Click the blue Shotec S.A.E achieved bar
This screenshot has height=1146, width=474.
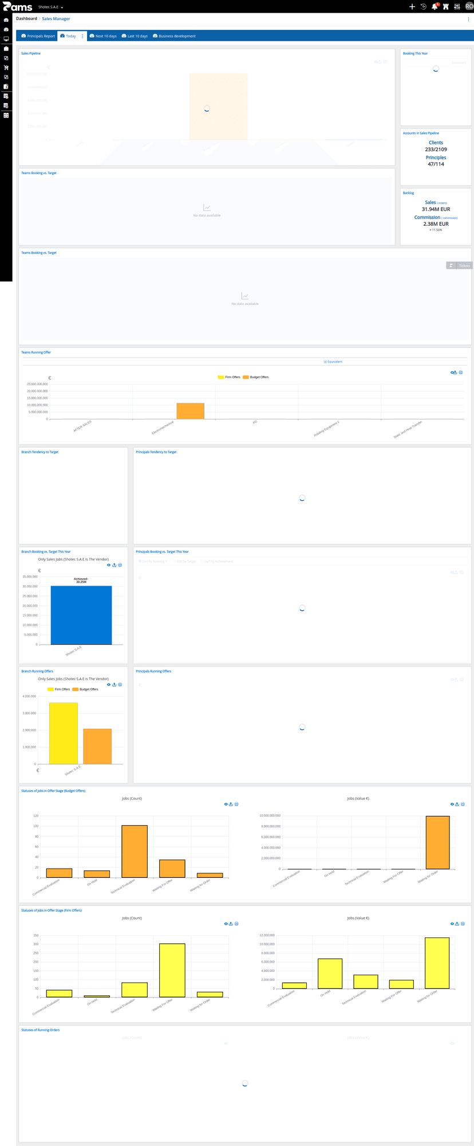pos(81,615)
